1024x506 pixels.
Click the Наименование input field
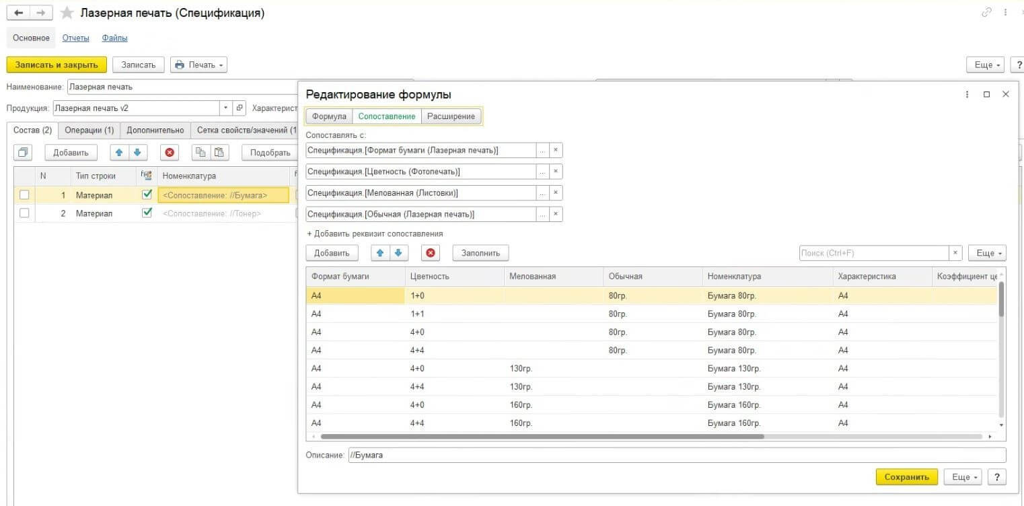tap(182, 87)
